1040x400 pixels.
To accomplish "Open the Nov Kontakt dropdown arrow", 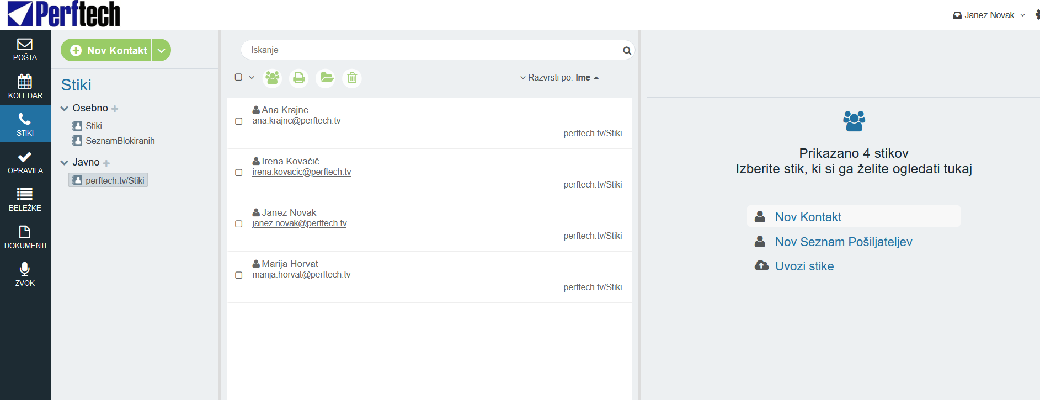I will 161,50.
